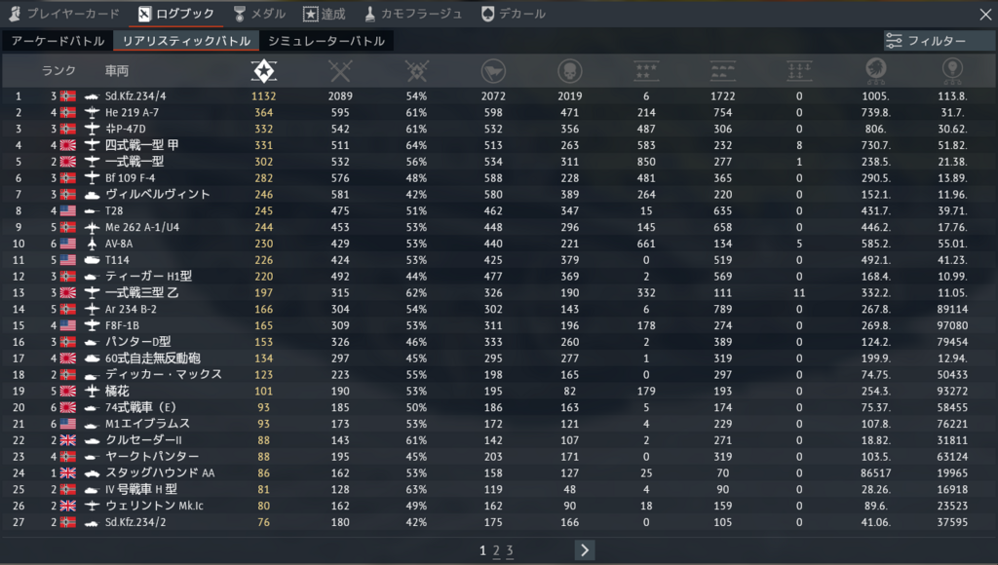
Task: Open the プレイヤーカード tab
Action: coord(63,14)
